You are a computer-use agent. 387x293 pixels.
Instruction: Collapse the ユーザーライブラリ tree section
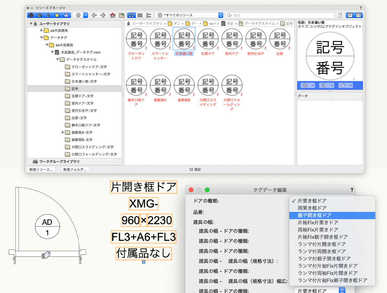coord(31,24)
